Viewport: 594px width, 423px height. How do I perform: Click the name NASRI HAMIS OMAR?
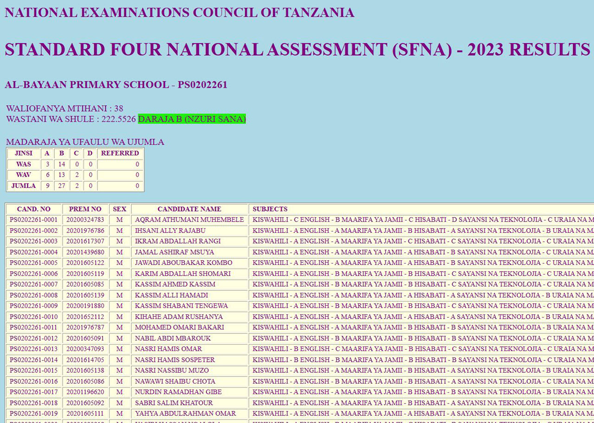click(x=168, y=349)
